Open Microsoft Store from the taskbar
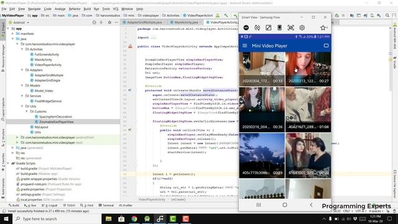This screenshot has height=224, width=398. click(x=121, y=218)
